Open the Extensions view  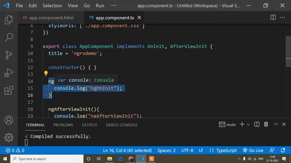(x=9, y=91)
